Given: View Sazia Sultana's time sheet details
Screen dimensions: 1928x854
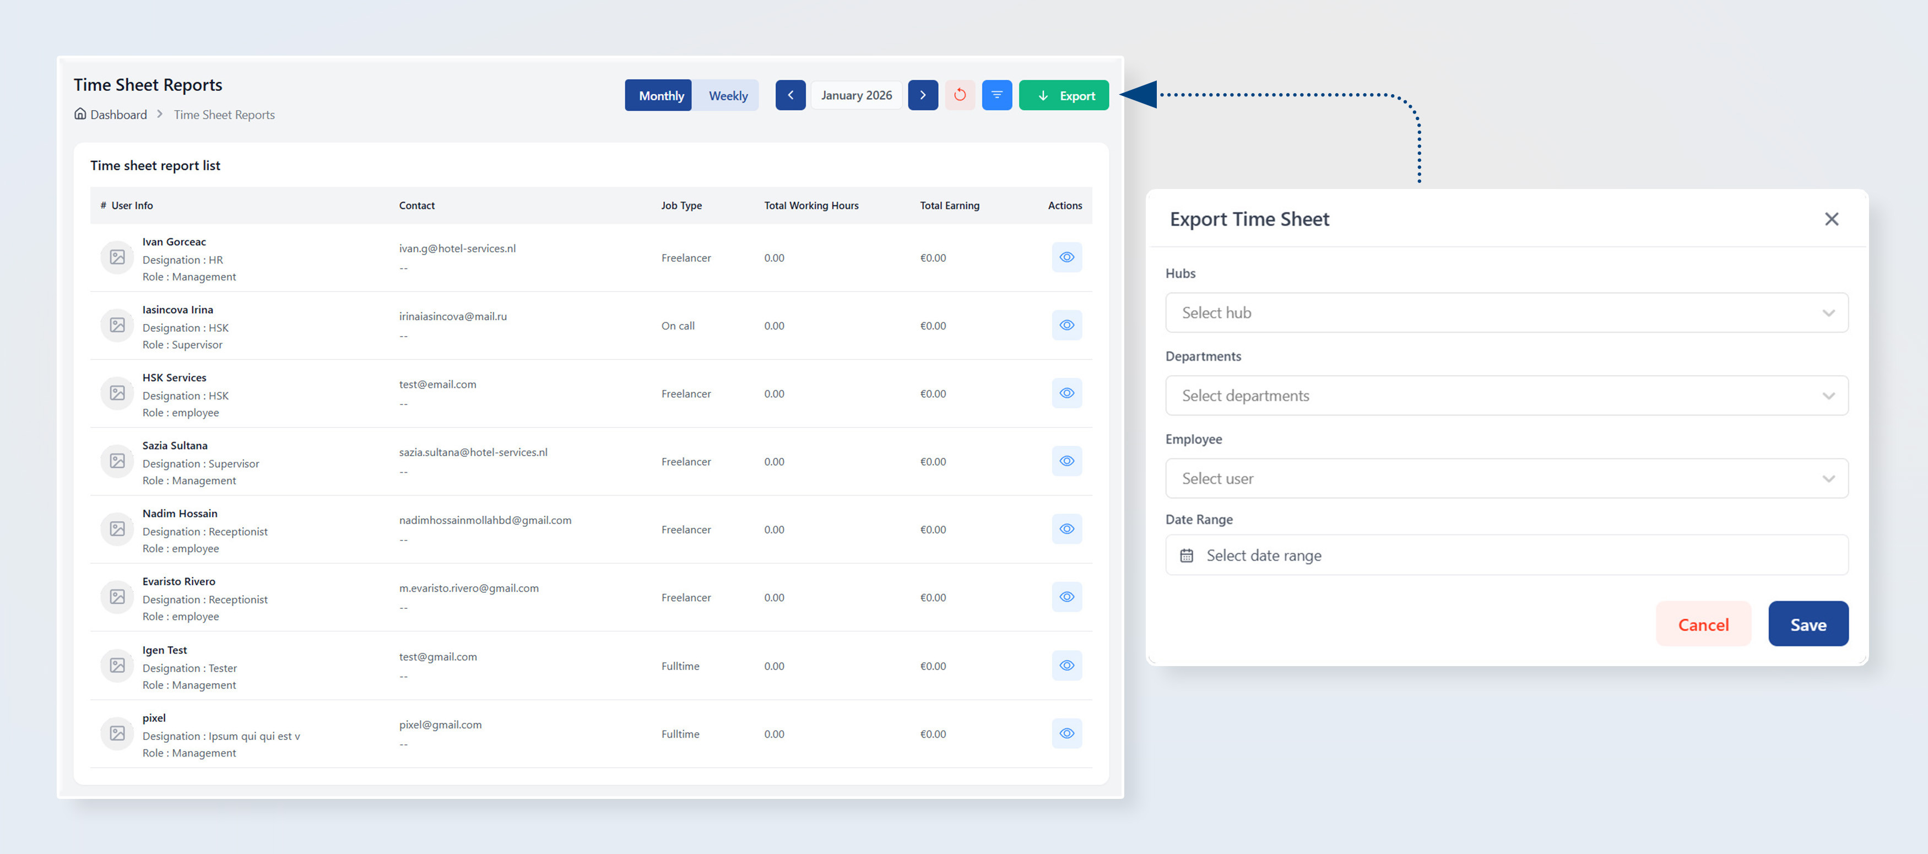Looking at the screenshot, I should pyautogui.click(x=1066, y=461).
